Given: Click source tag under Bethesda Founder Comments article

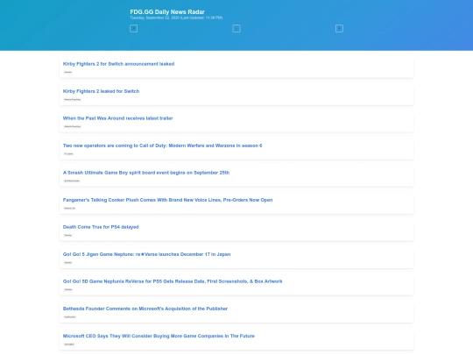Looking at the screenshot, I should click(70, 316).
